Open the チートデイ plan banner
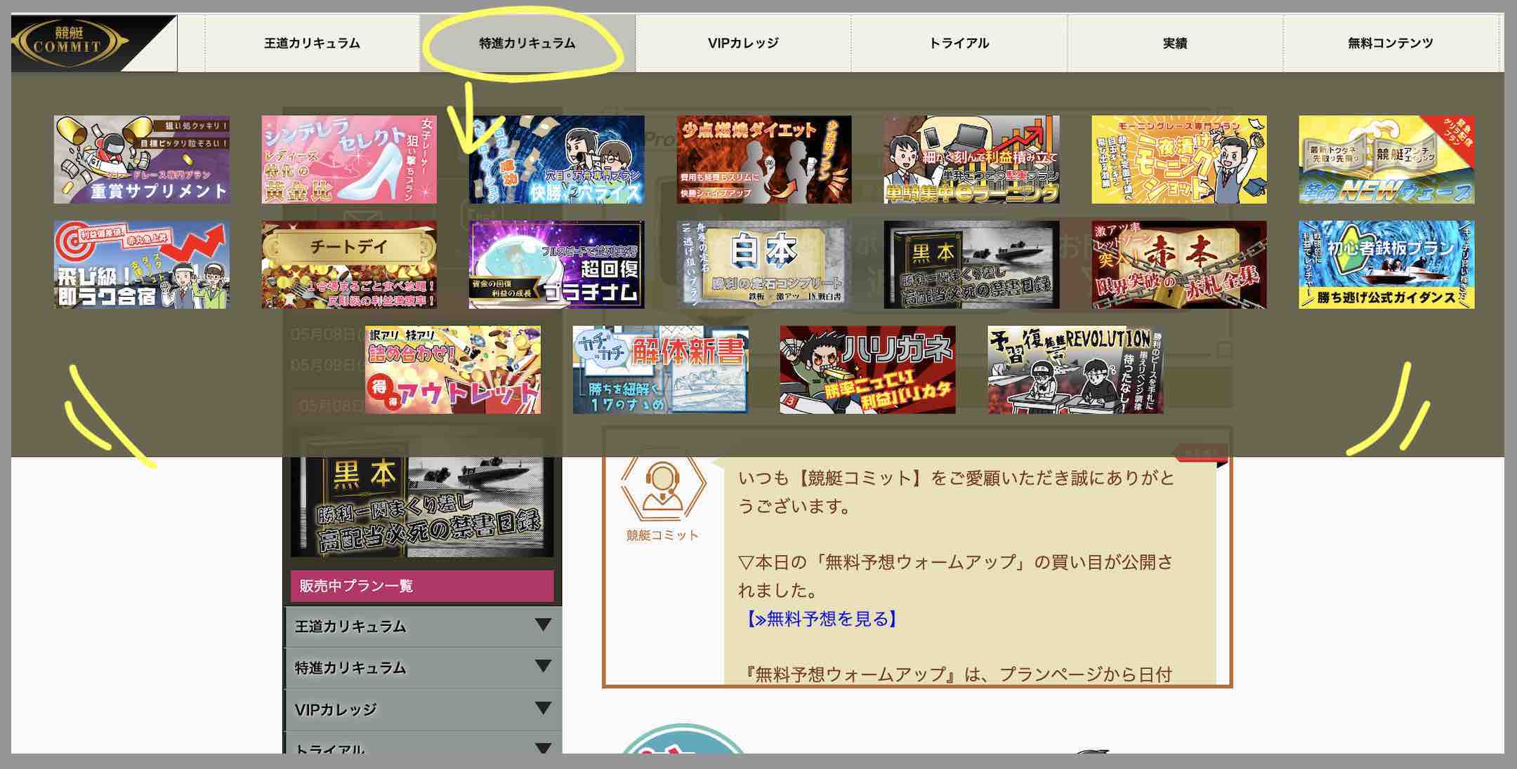 point(348,263)
